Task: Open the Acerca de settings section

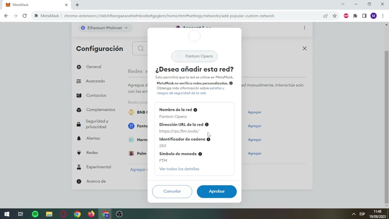Action: (x=96, y=181)
